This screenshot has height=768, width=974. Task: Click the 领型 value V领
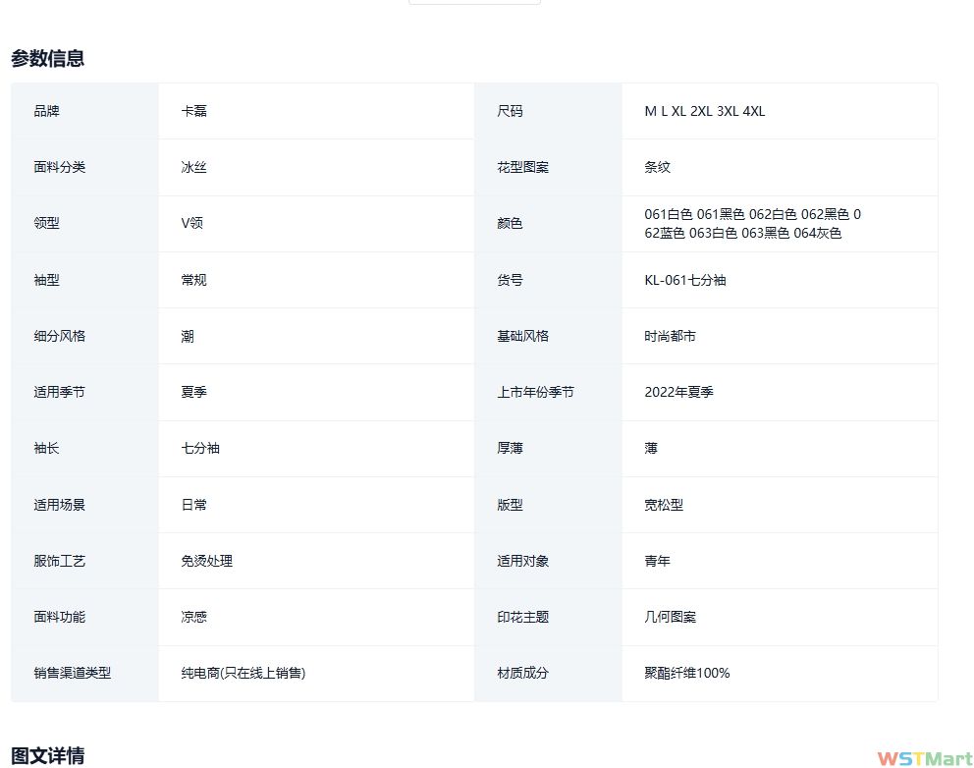tap(192, 223)
